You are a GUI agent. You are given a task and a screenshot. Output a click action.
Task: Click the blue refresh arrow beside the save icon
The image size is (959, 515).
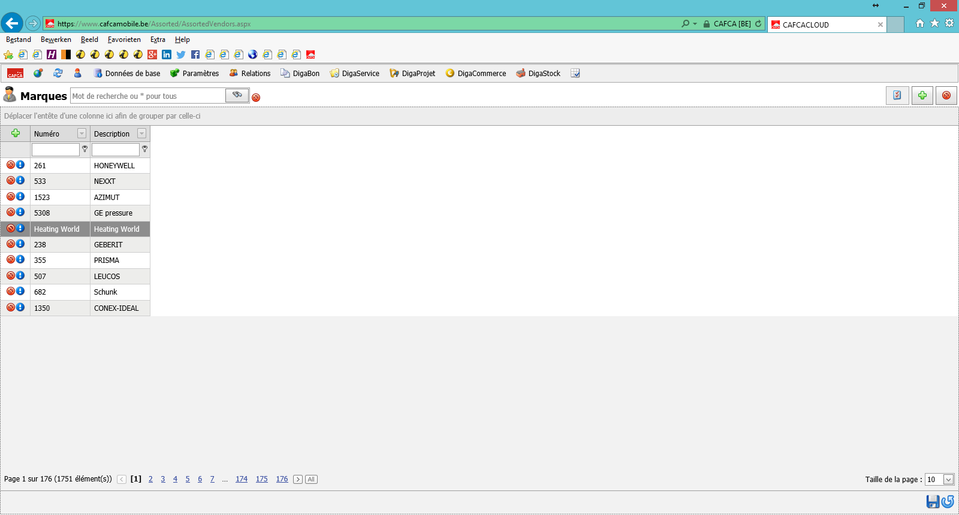[x=948, y=502]
